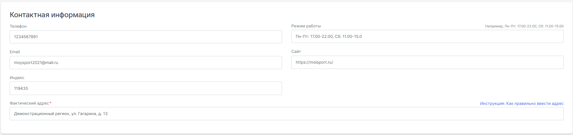The width and height of the screenshot is (573, 135).
Task: Click the empty area right of Индекс field
Action: pos(427,88)
